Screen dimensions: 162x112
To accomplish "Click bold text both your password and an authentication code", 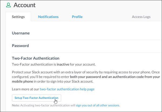I will click(107, 77).
